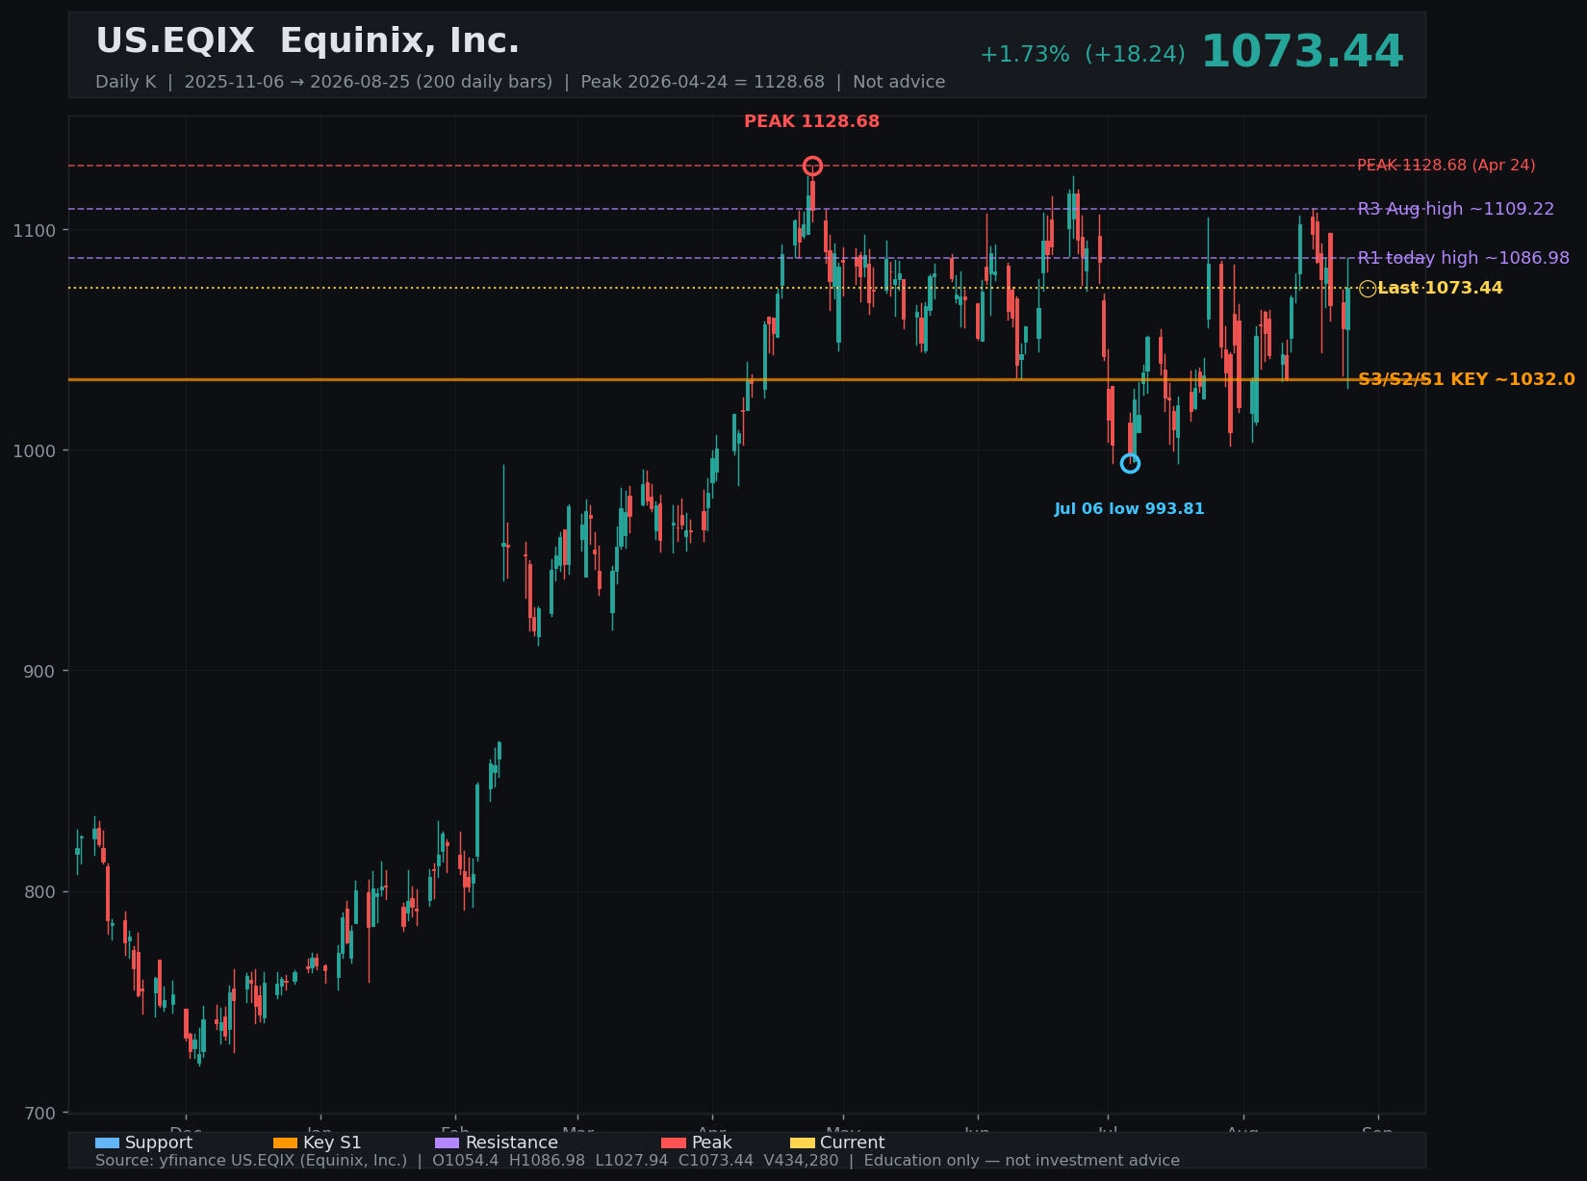Click the 'Key S1' legend label

(x=332, y=1142)
